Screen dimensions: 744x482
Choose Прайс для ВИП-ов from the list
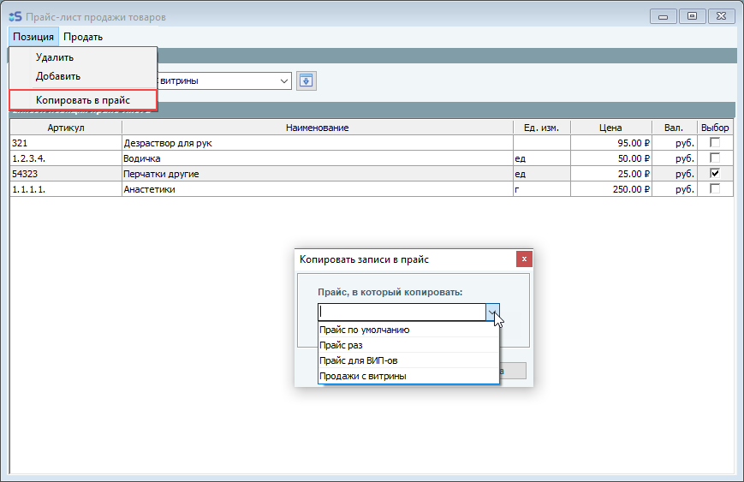pyautogui.click(x=358, y=360)
